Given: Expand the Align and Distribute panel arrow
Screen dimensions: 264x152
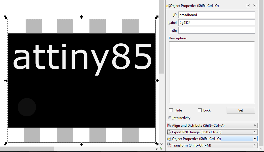Looking at the screenshot, I should (x=255, y=125).
